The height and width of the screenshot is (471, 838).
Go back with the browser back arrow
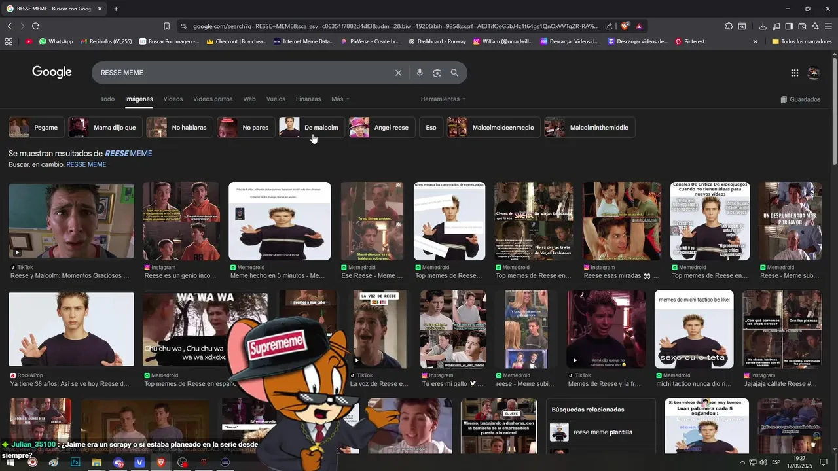point(9,26)
